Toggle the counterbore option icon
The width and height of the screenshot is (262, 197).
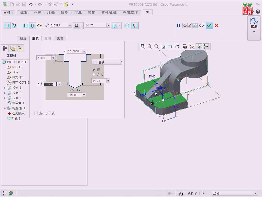(x=135, y=26)
